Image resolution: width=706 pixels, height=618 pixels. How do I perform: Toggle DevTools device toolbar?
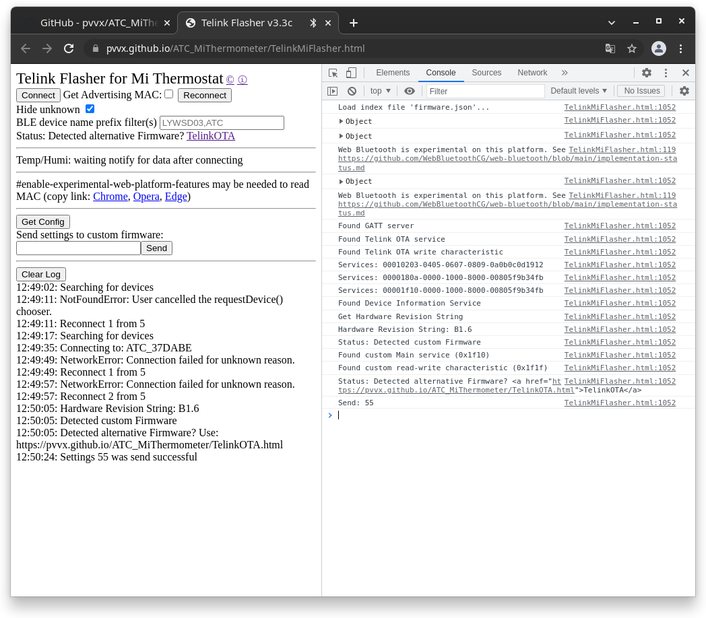tap(351, 73)
